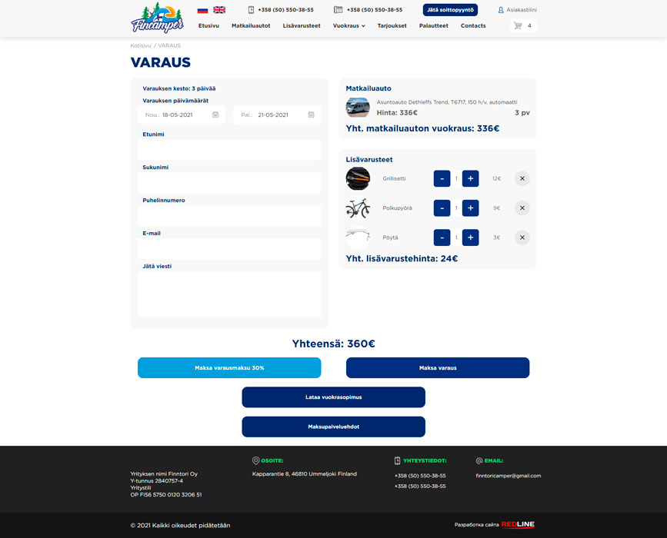Increase Grillisetti quantity with plus icon
Screen dimensions: 667x538
click(470, 178)
